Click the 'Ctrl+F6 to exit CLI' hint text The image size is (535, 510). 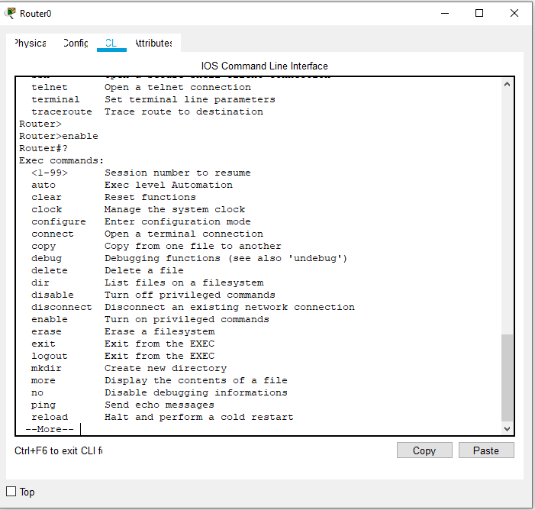coord(58,450)
